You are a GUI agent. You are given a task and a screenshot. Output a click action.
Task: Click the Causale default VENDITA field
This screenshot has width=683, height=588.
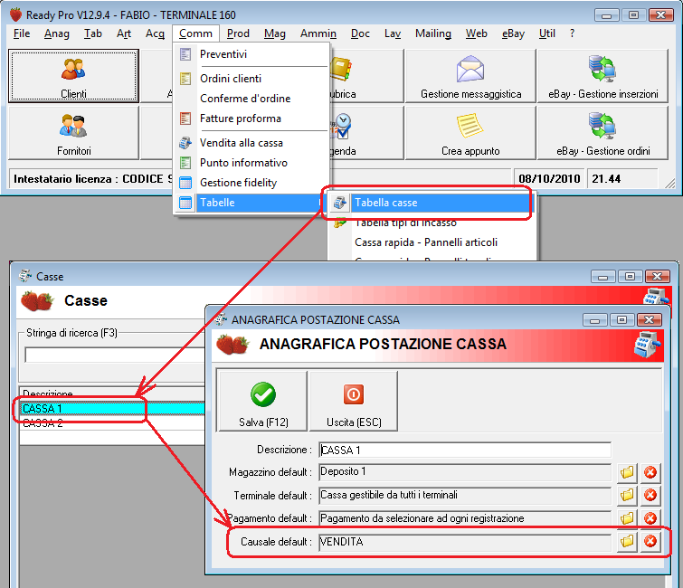tap(465, 542)
